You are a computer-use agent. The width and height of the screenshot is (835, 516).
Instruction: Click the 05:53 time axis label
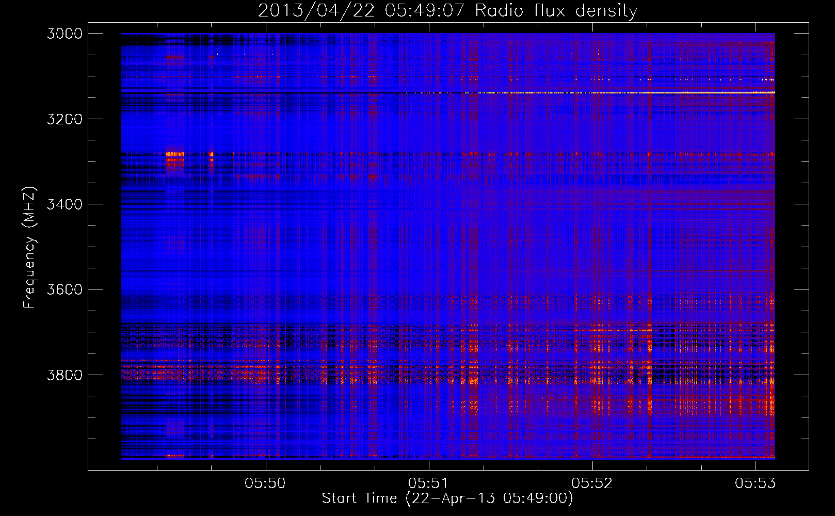point(756,483)
